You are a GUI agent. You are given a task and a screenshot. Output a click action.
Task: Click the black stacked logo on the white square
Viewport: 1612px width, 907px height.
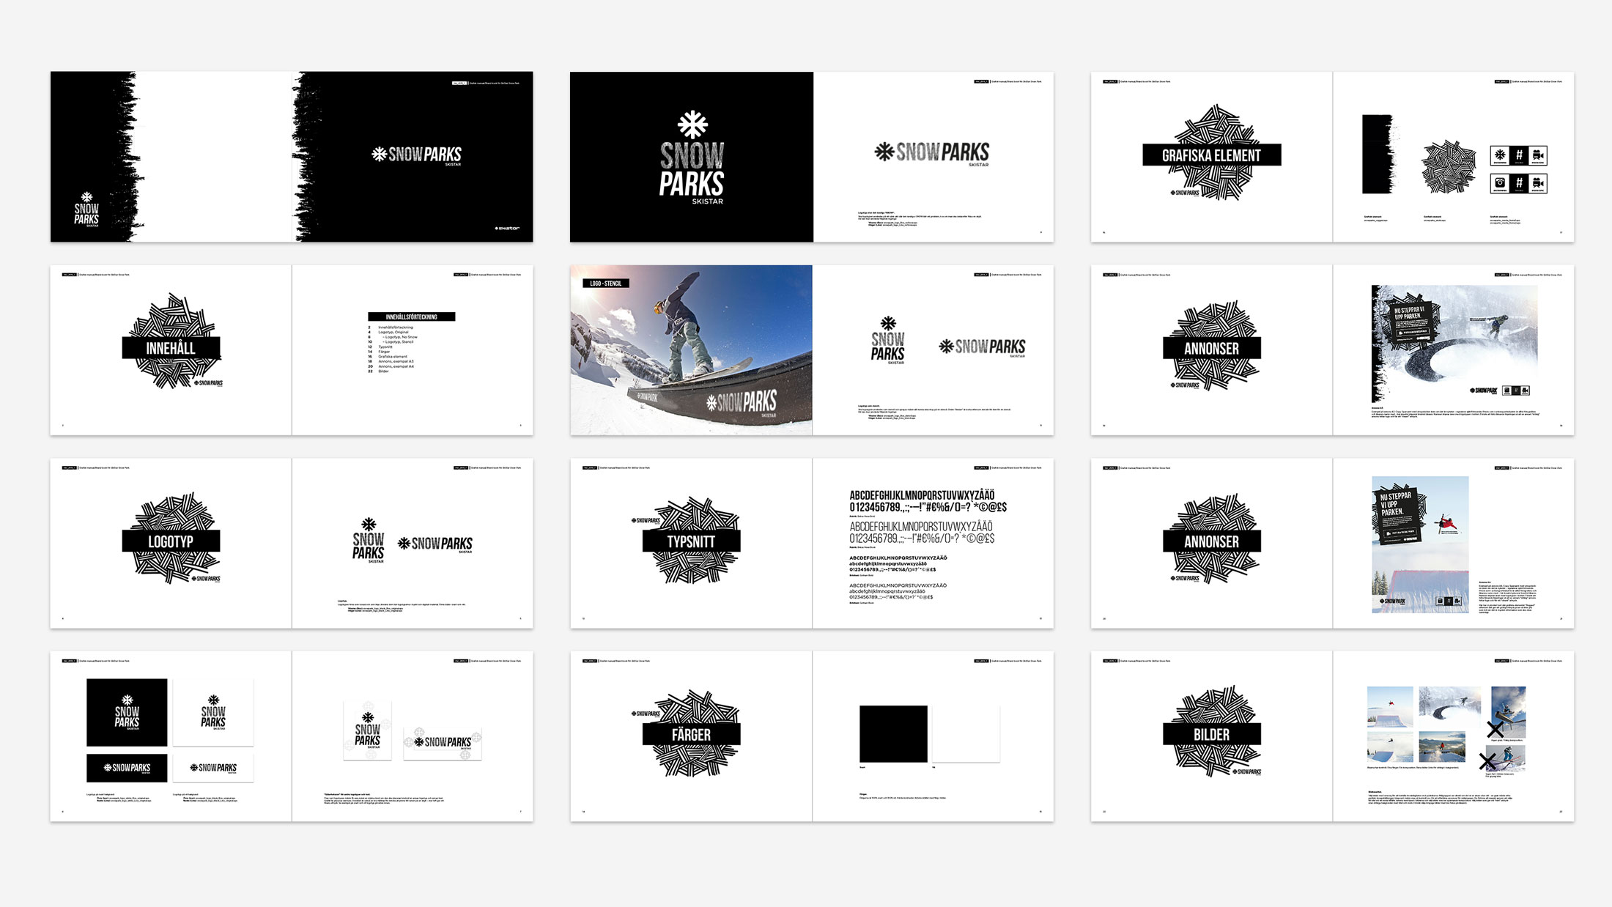(213, 712)
